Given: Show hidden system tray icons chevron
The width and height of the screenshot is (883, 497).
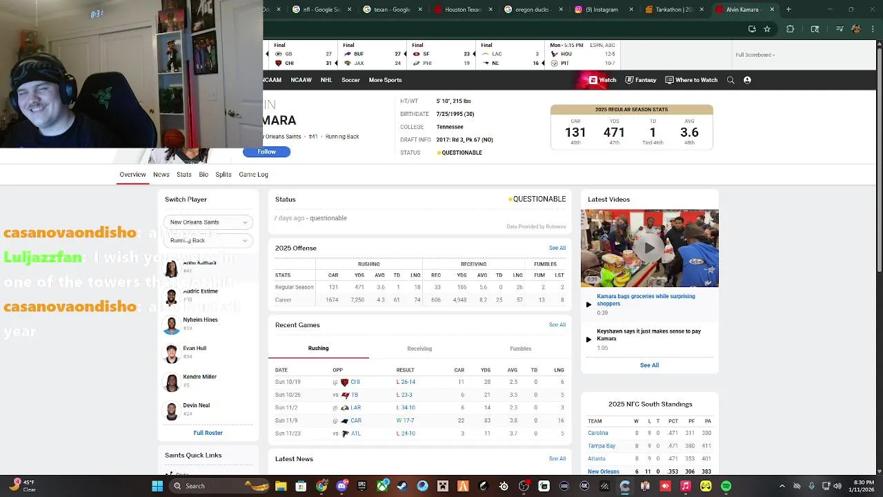Looking at the screenshot, I should (x=782, y=486).
